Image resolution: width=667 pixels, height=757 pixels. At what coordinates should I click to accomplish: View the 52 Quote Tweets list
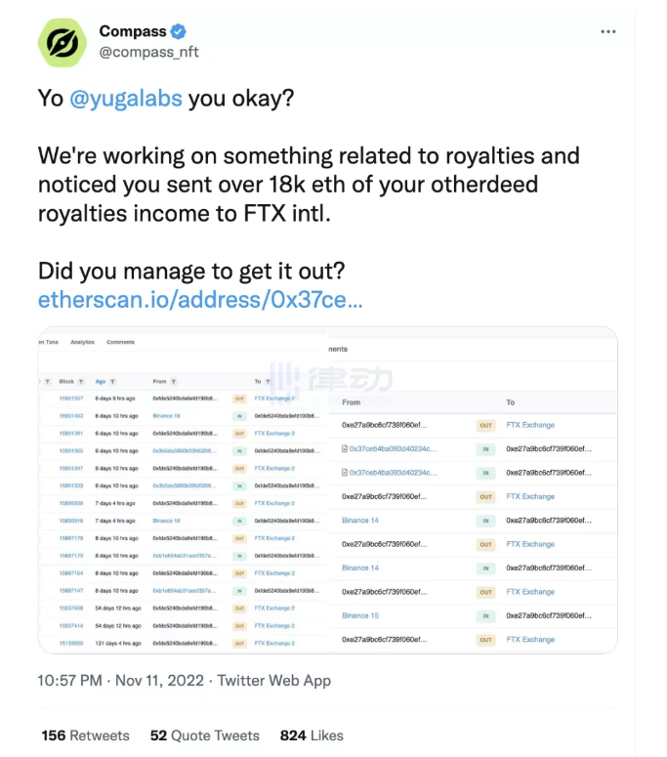coord(205,736)
